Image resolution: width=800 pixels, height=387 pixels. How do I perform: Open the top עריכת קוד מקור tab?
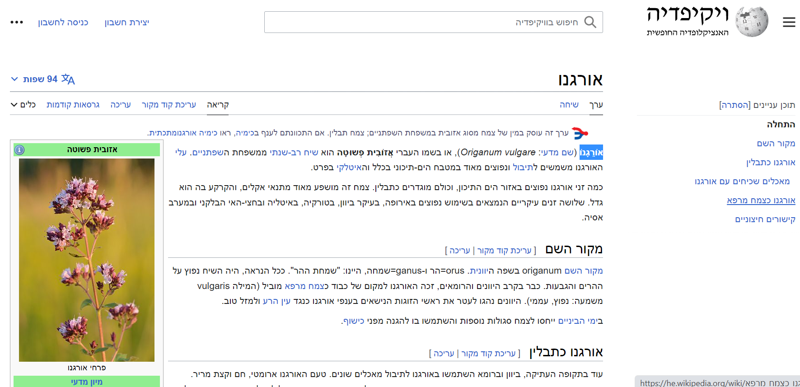tap(169, 105)
